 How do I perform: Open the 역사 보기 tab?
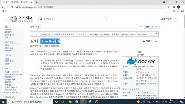155,27
